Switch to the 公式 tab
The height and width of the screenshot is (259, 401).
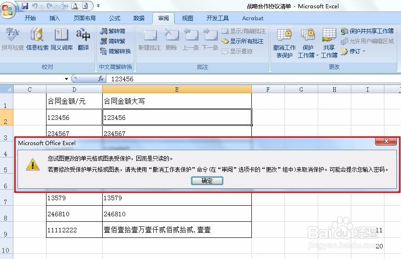(114, 18)
